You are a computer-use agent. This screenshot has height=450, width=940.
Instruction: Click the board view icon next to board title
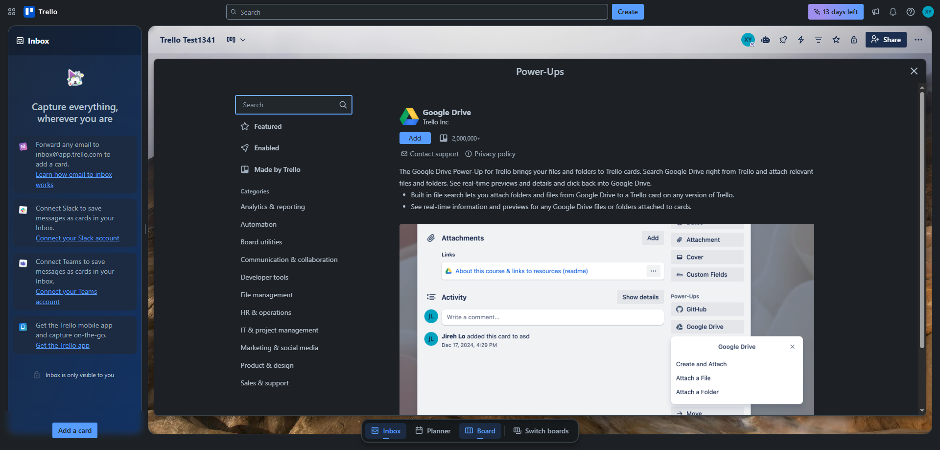tap(231, 40)
